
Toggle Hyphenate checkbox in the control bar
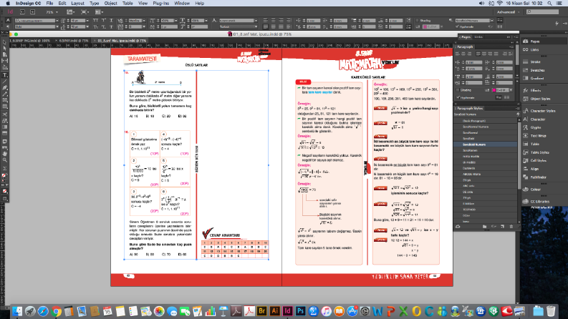click(457, 26)
